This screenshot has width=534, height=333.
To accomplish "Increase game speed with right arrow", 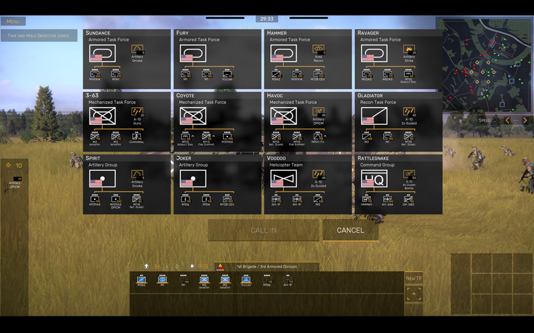I will pos(525,121).
